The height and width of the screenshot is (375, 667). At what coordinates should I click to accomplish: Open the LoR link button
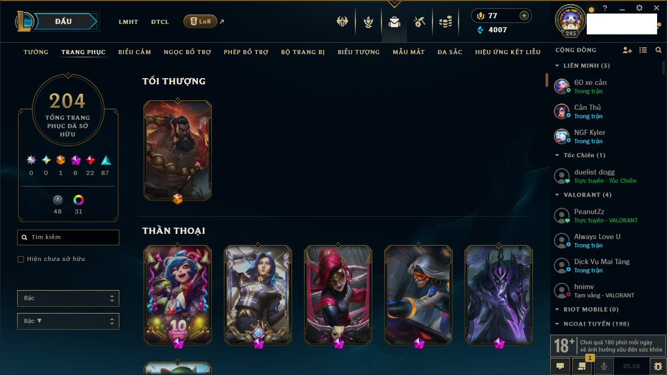coord(201,21)
